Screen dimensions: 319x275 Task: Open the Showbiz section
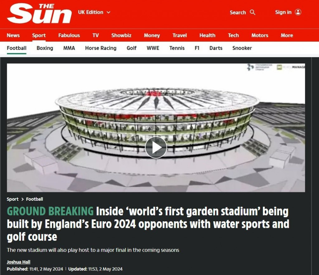(121, 35)
